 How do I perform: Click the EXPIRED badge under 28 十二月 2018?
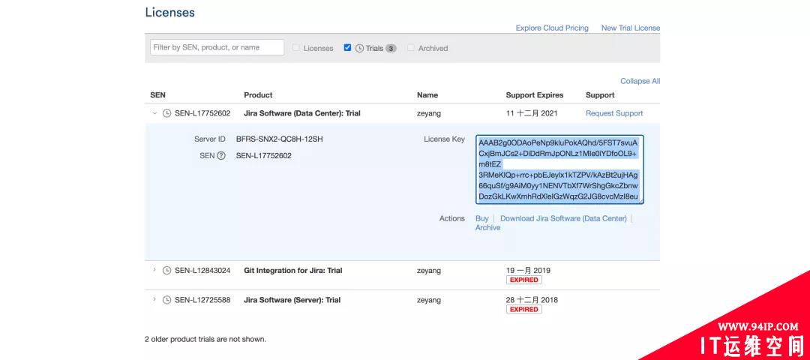tap(523, 310)
